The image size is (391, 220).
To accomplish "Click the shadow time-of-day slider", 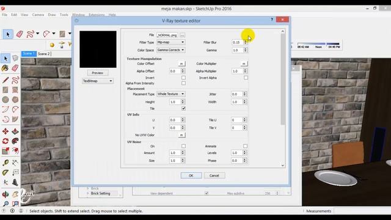I will point(318,43).
